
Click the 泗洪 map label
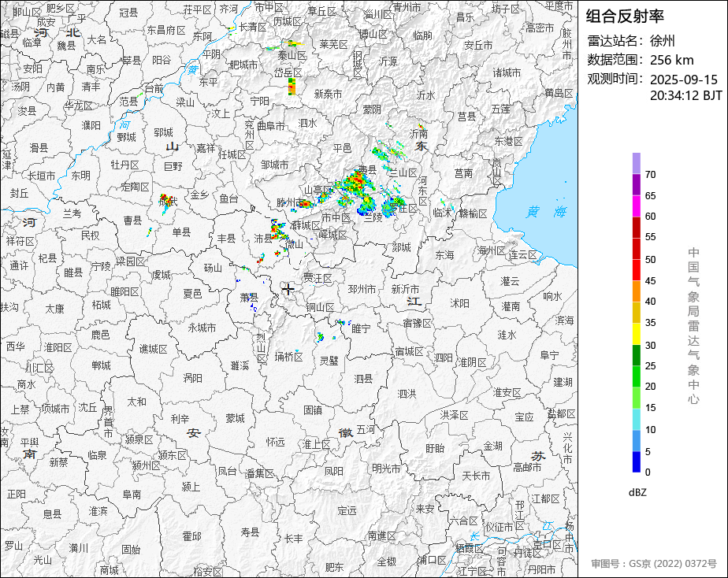pos(407,394)
